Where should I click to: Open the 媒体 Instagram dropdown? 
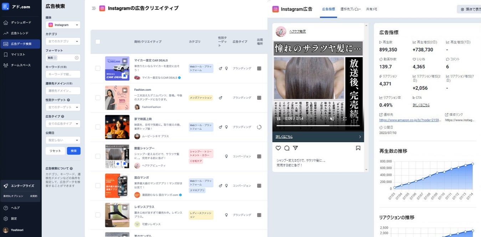pyautogui.click(x=63, y=25)
